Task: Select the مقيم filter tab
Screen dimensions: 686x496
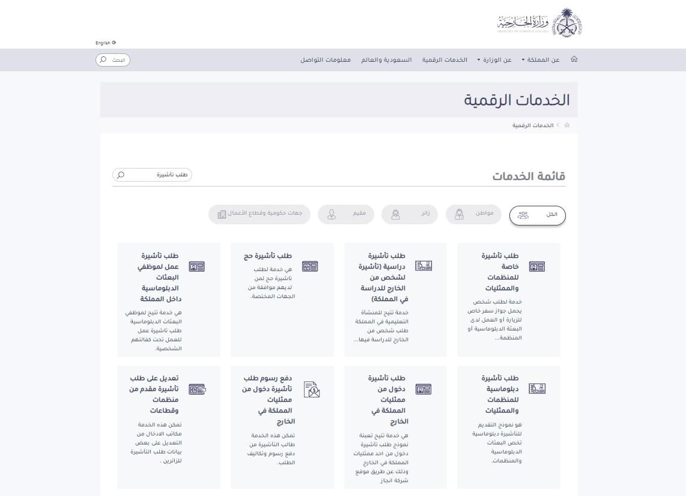Action: click(346, 214)
